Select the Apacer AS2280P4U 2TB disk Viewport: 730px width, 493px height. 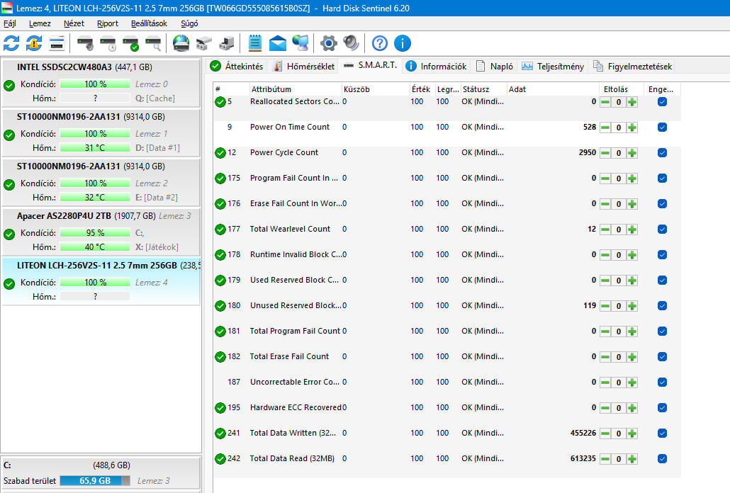(101, 232)
